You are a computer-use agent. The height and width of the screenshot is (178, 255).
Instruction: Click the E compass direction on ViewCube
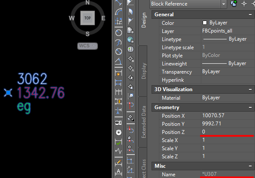click(103, 18)
